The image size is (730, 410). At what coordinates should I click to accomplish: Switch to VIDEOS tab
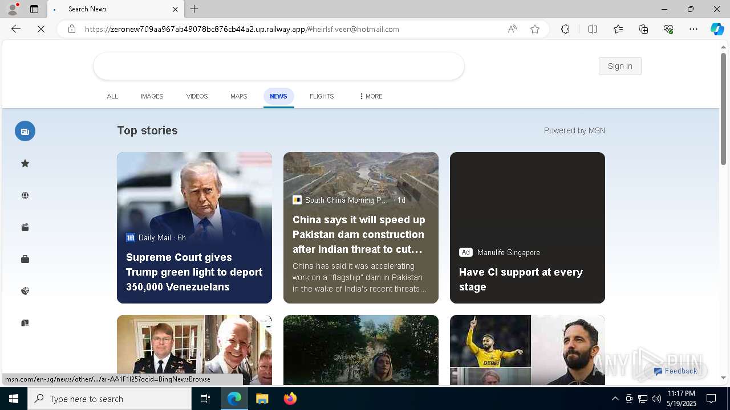[x=197, y=96]
